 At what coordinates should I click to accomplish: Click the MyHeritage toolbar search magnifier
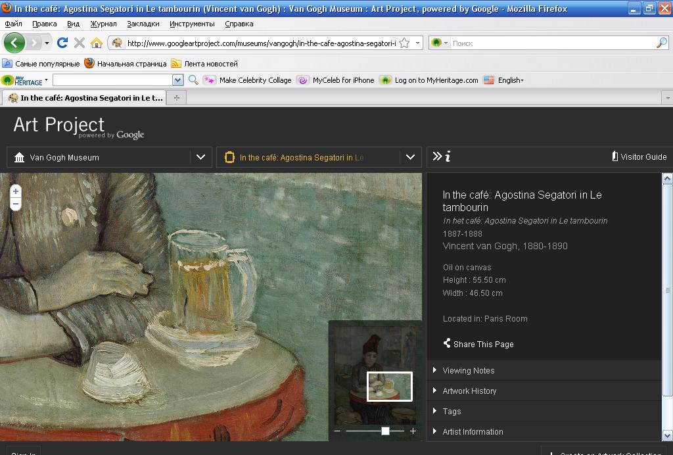[193, 80]
